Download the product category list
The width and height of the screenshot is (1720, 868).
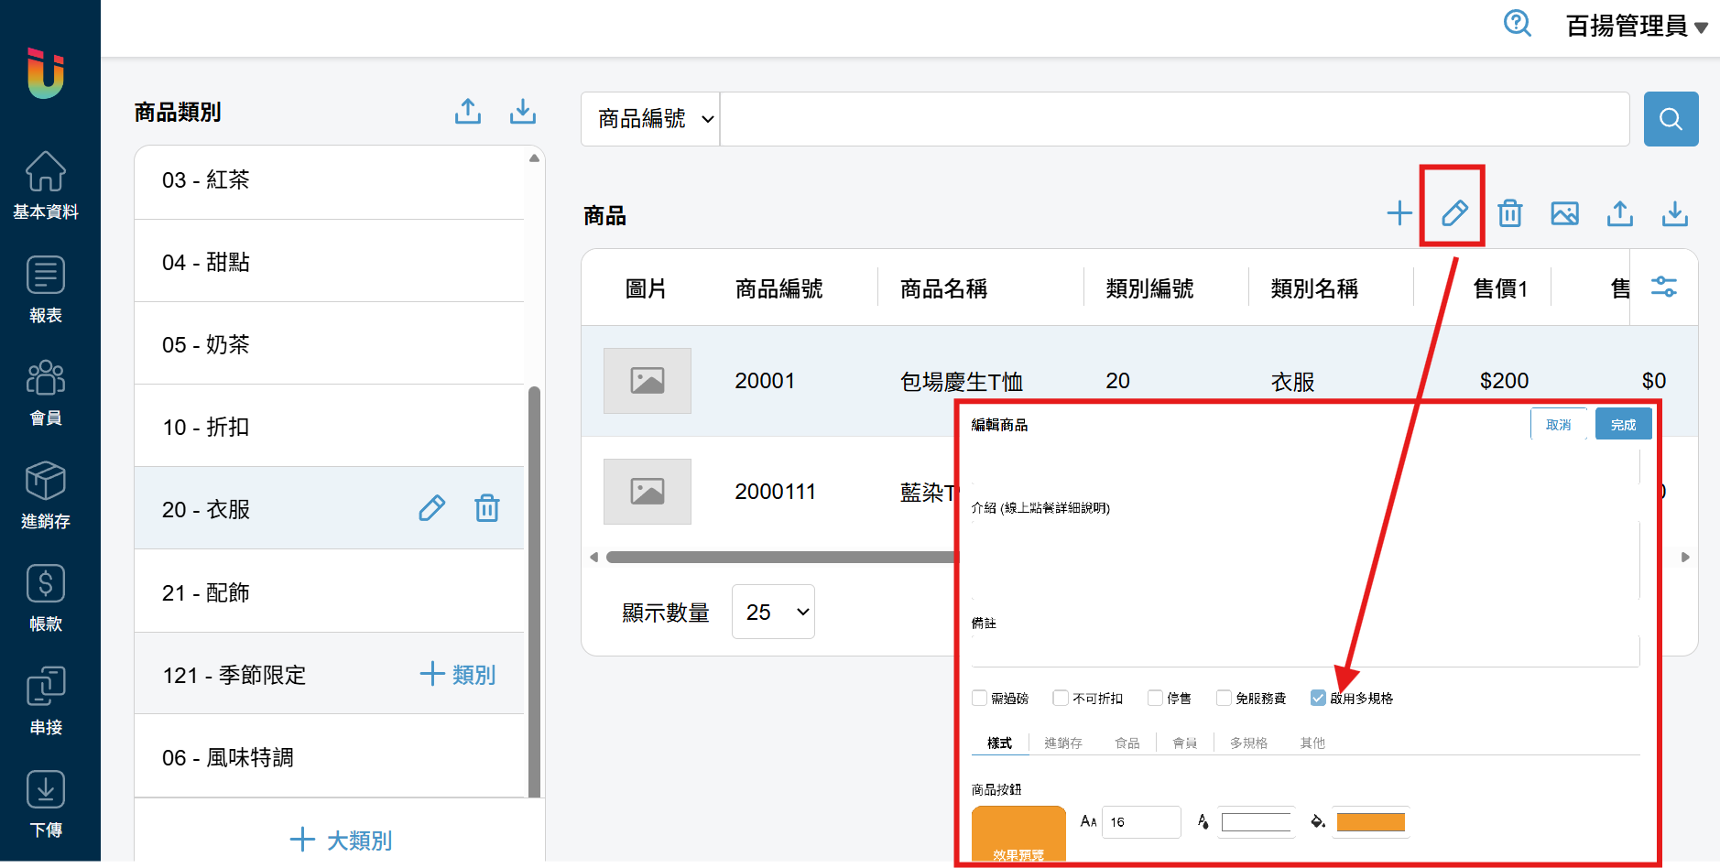(x=522, y=112)
